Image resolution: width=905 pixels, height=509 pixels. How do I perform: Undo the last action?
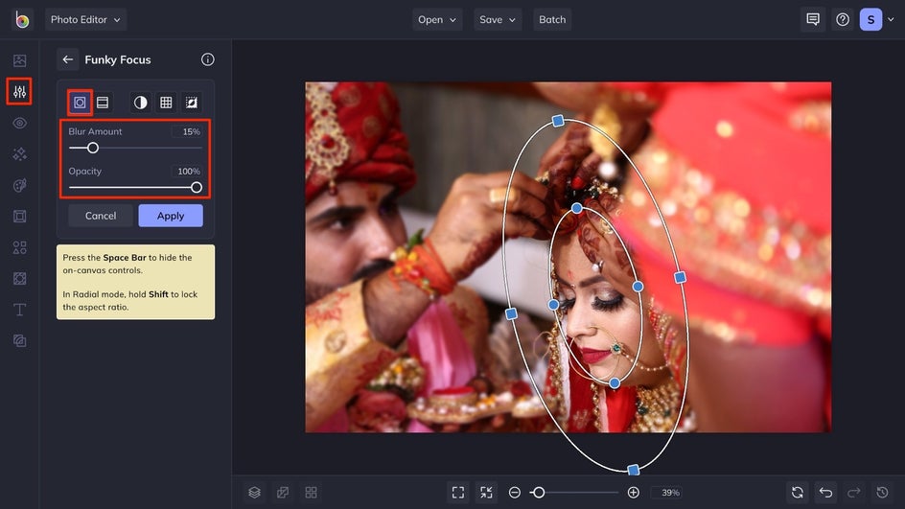(x=826, y=493)
